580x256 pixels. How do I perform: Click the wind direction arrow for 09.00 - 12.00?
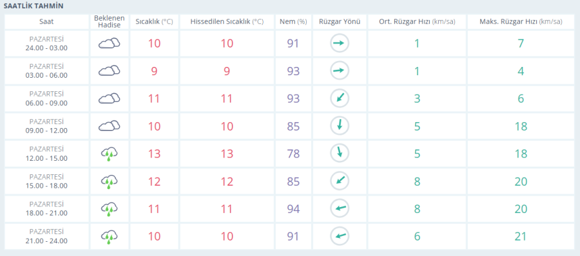(339, 126)
